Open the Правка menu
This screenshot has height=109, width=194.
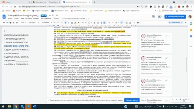[x=16, y=18]
